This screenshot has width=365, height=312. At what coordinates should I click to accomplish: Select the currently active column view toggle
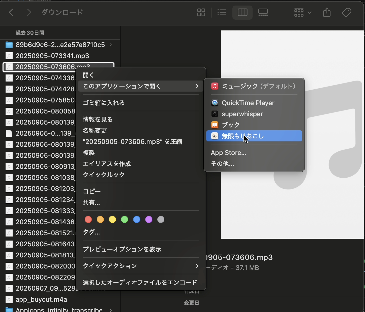click(x=242, y=12)
